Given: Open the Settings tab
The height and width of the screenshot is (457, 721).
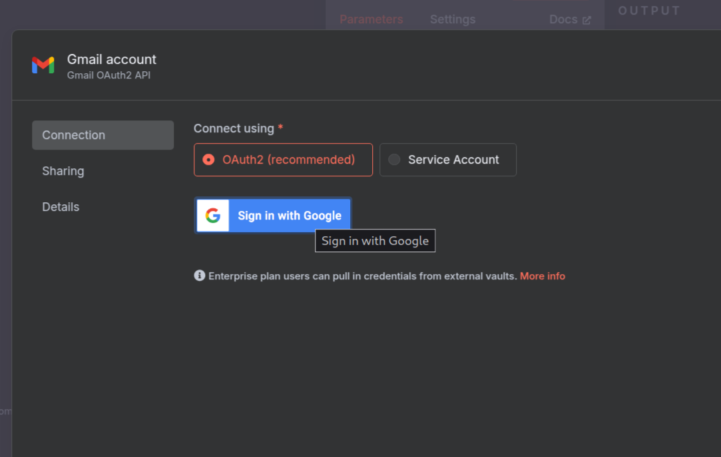Looking at the screenshot, I should point(453,19).
